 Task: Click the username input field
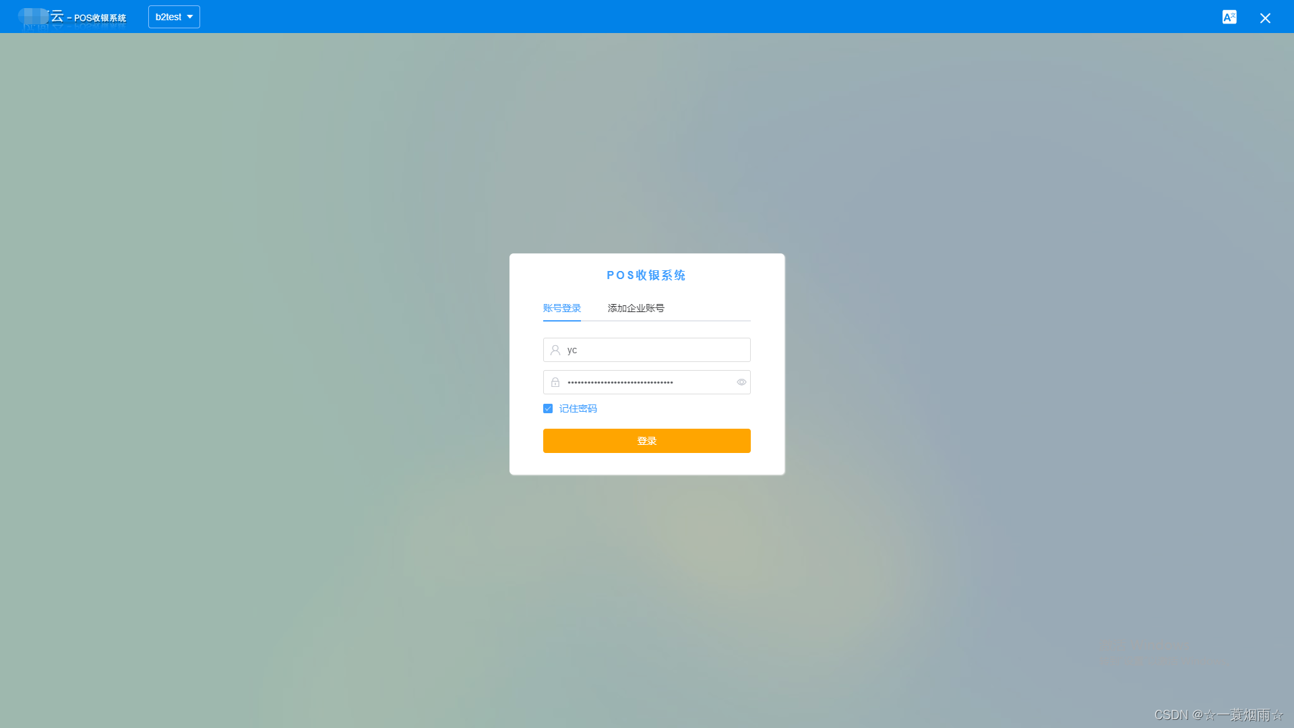647,349
